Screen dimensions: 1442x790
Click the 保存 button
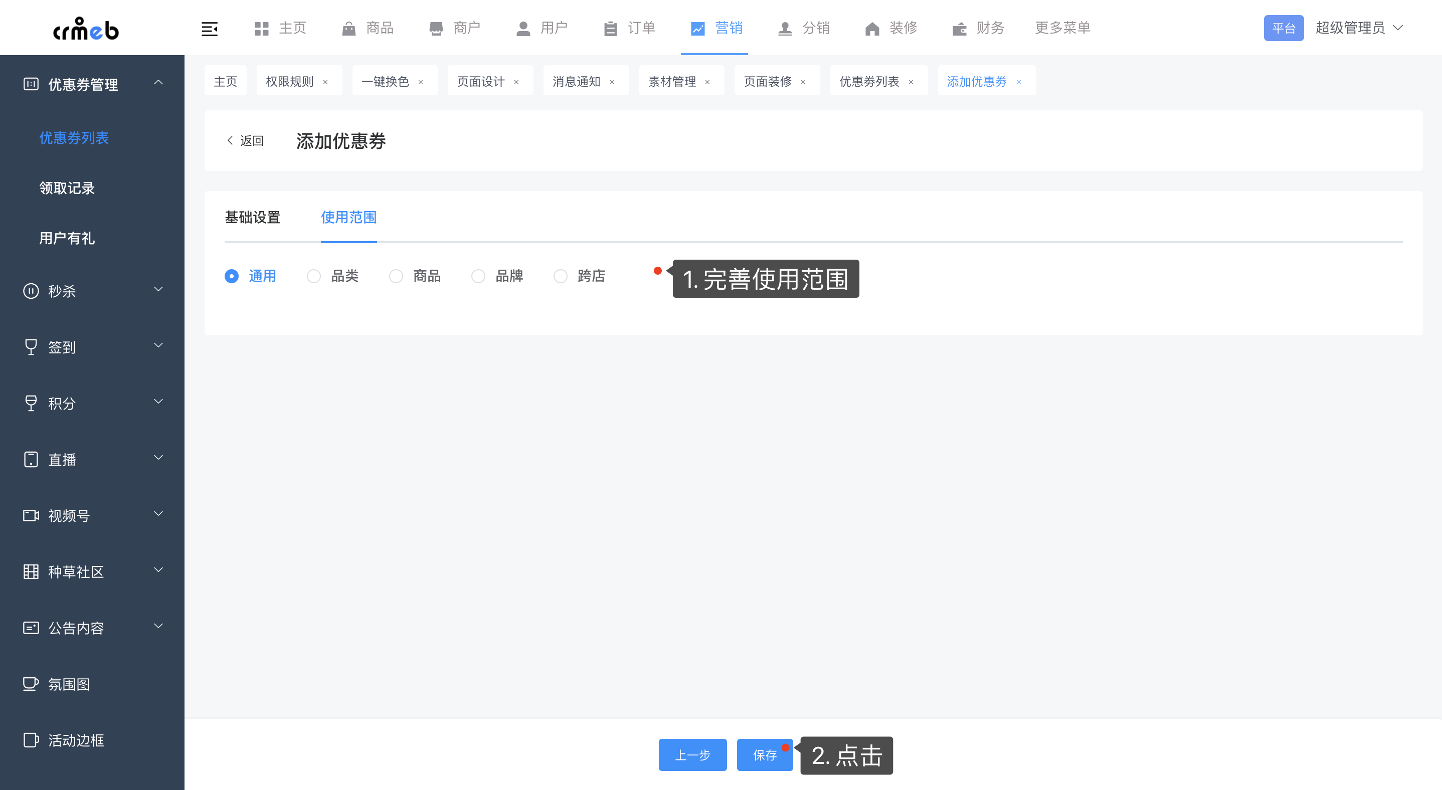765,755
